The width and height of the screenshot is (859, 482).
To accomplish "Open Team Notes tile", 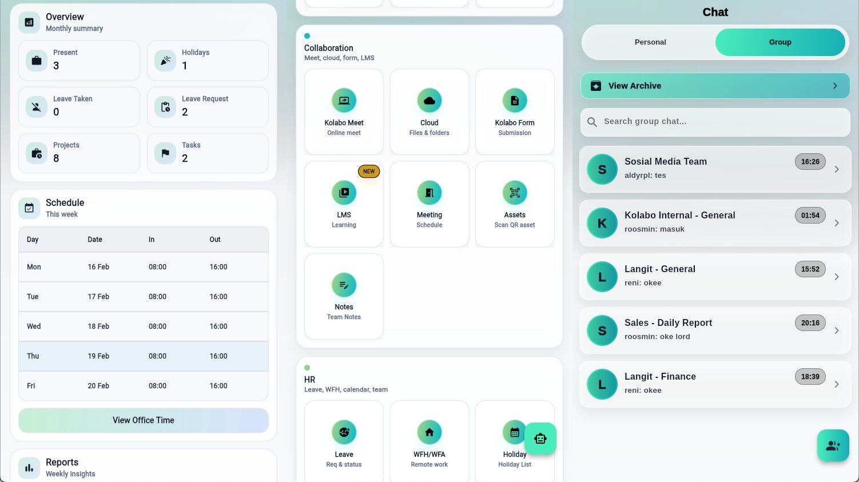I will tap(344, 296).
